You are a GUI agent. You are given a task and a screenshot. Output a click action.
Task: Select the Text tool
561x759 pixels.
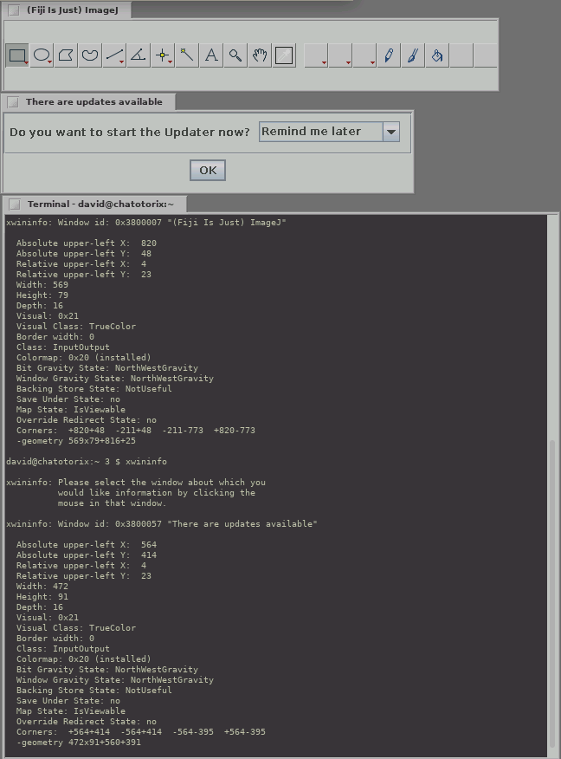point(211,56)
